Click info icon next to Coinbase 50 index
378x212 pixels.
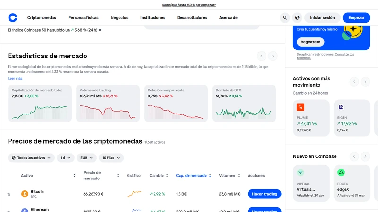click(100, 30)
